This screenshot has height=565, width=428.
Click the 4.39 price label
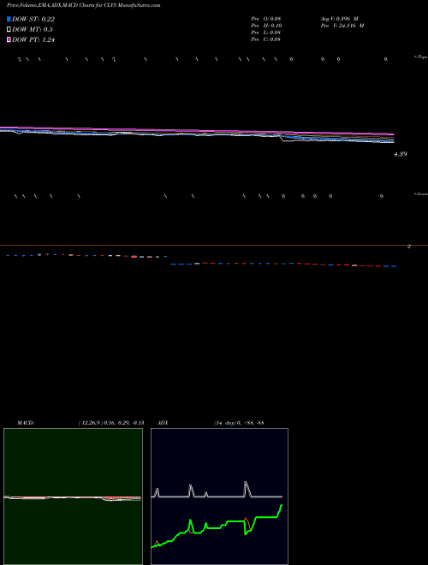pos(401,154)
